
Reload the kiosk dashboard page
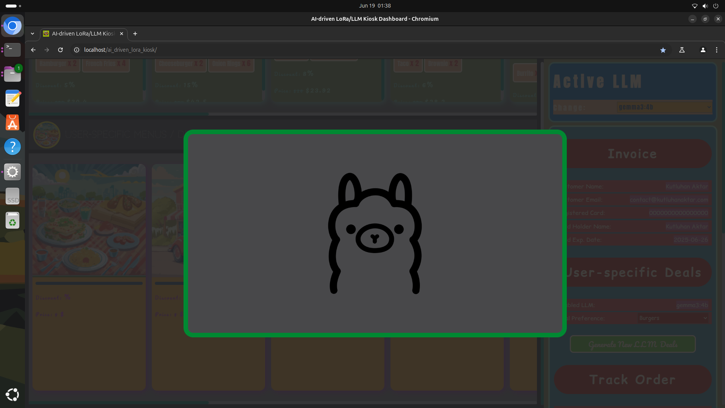[x=60, y=50]
